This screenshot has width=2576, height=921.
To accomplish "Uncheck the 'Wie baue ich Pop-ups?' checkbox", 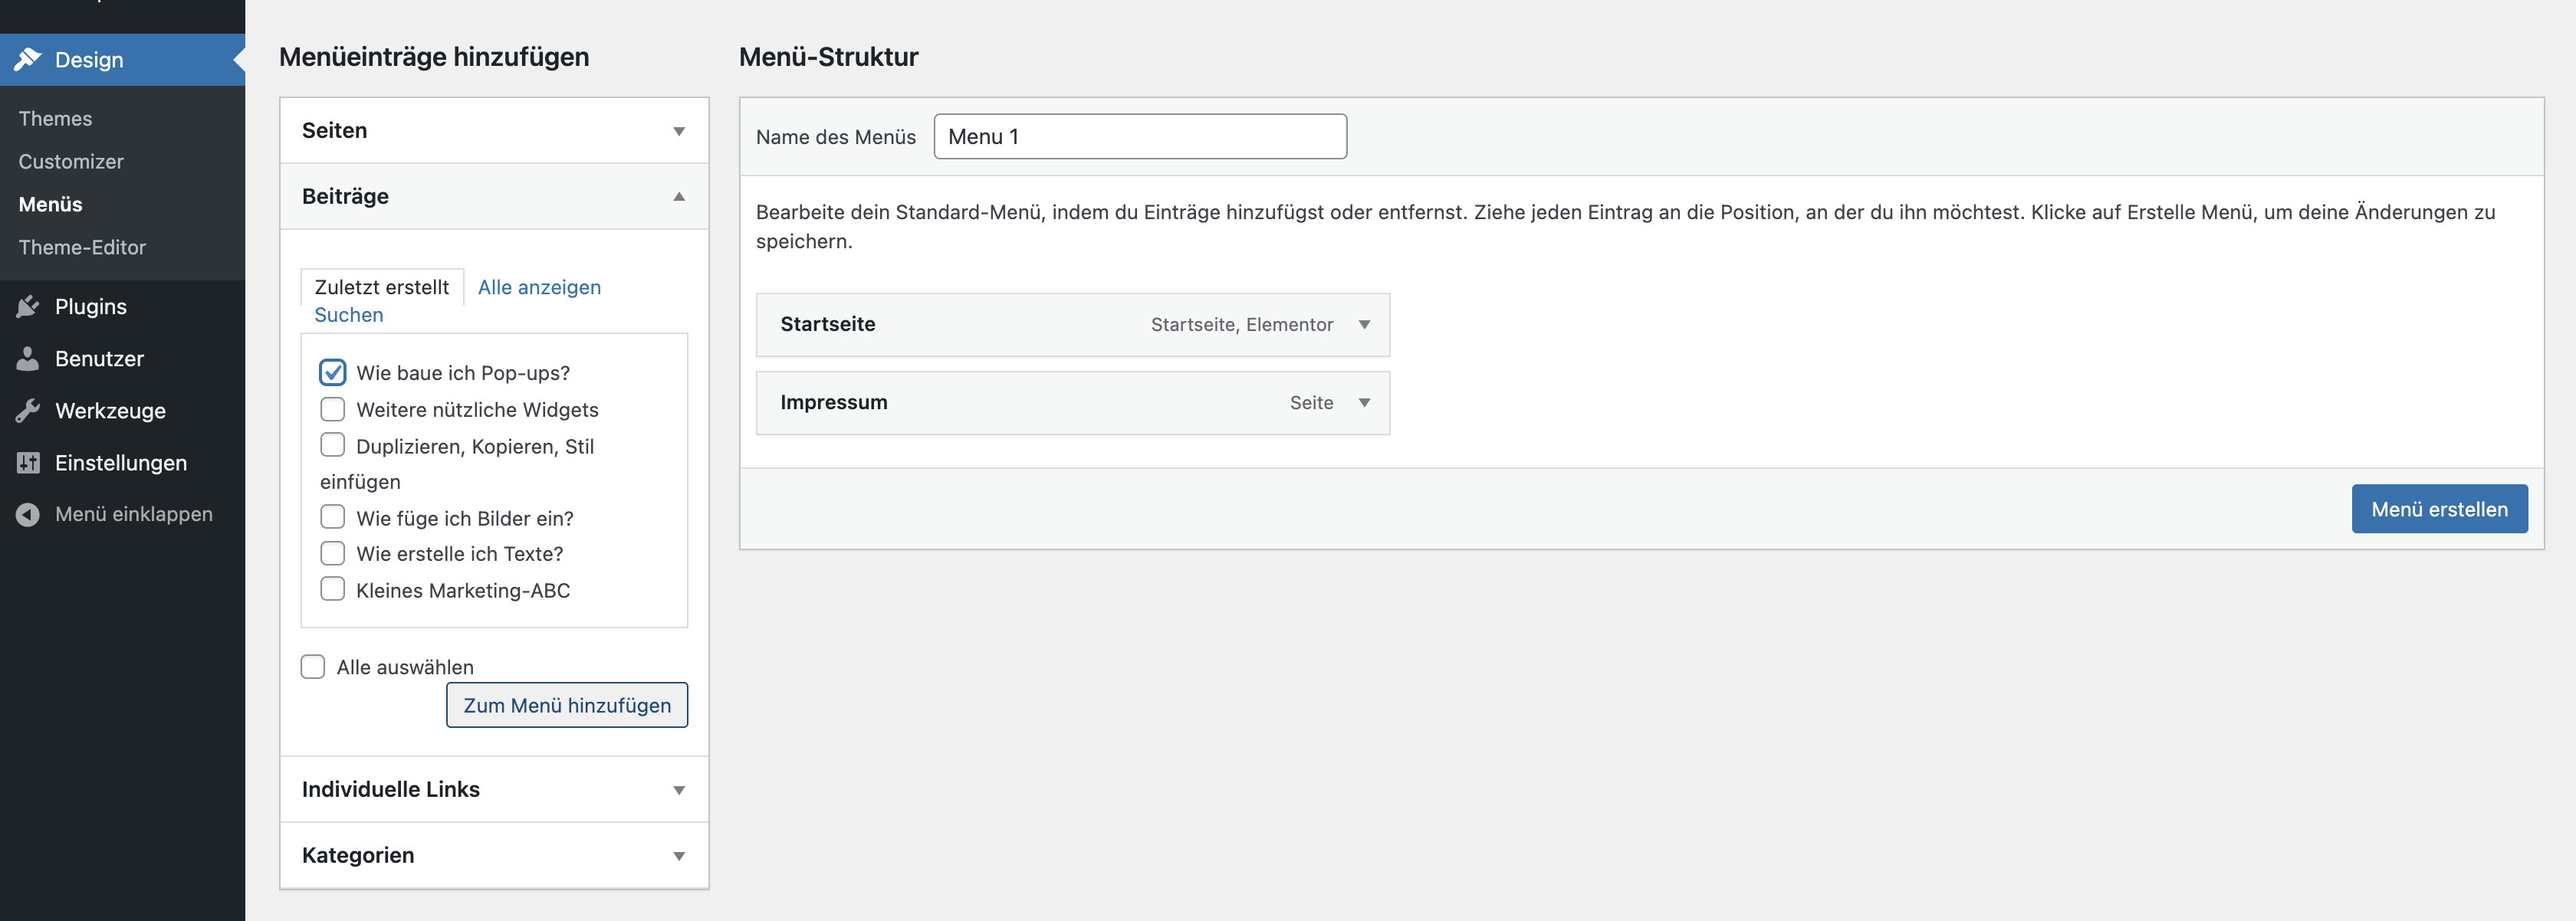I will pyautogui.click(x=332, y=372).
